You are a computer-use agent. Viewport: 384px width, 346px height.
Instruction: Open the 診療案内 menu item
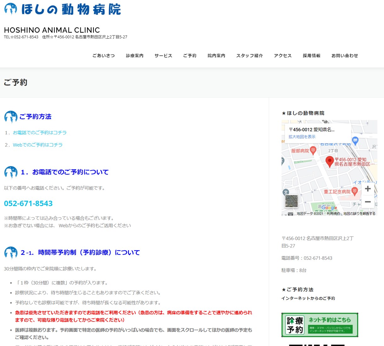pyautogui.click(x=135, y=56)
